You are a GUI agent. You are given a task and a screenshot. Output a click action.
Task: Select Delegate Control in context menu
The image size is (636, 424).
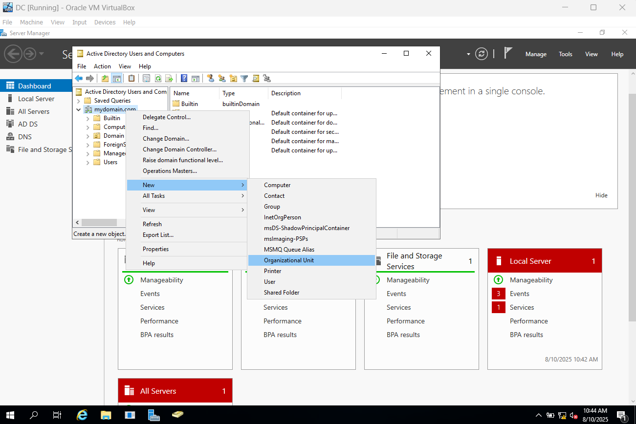pyautogui.click(x=187, y=117)
